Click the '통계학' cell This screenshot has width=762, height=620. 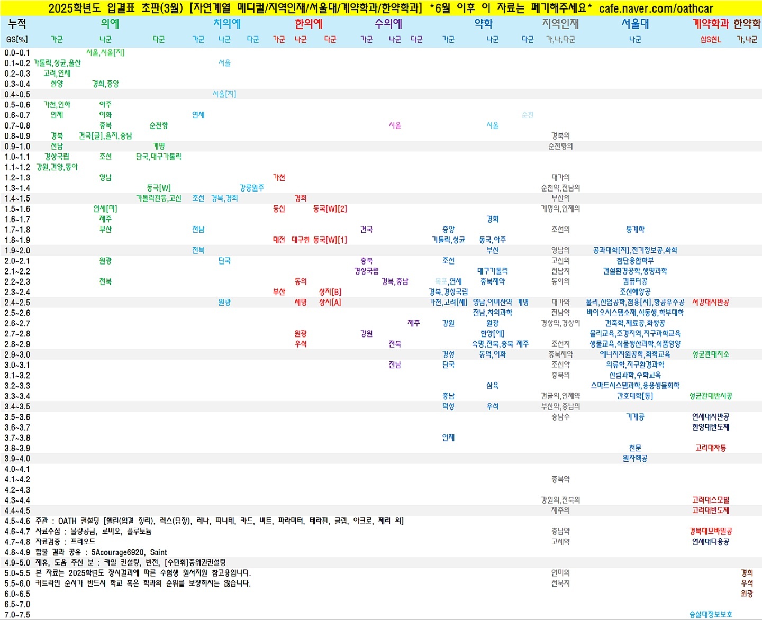(635, 230)
